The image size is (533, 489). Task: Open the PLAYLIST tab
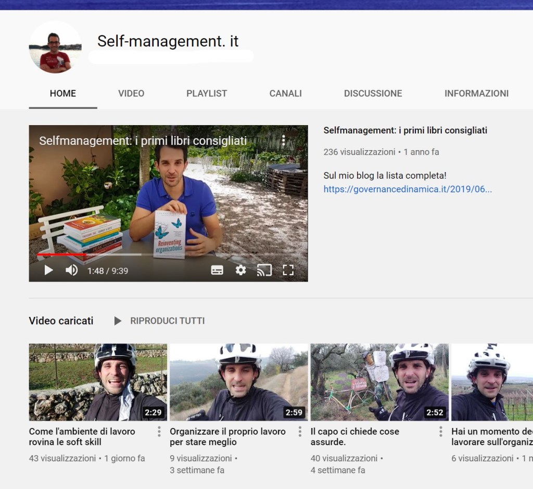coord(207,93)
